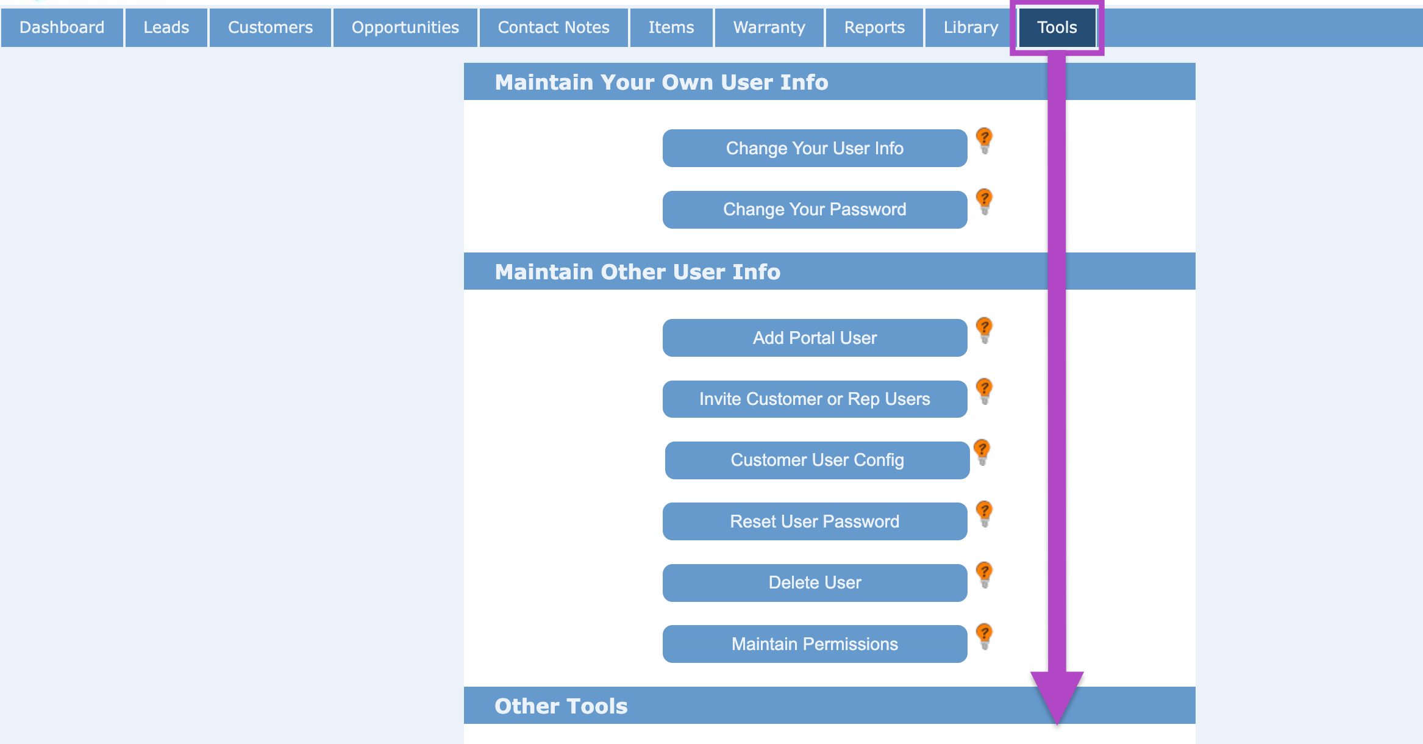
Task: Click help bulb beside Customer User Config
Action: click(982, 451)
